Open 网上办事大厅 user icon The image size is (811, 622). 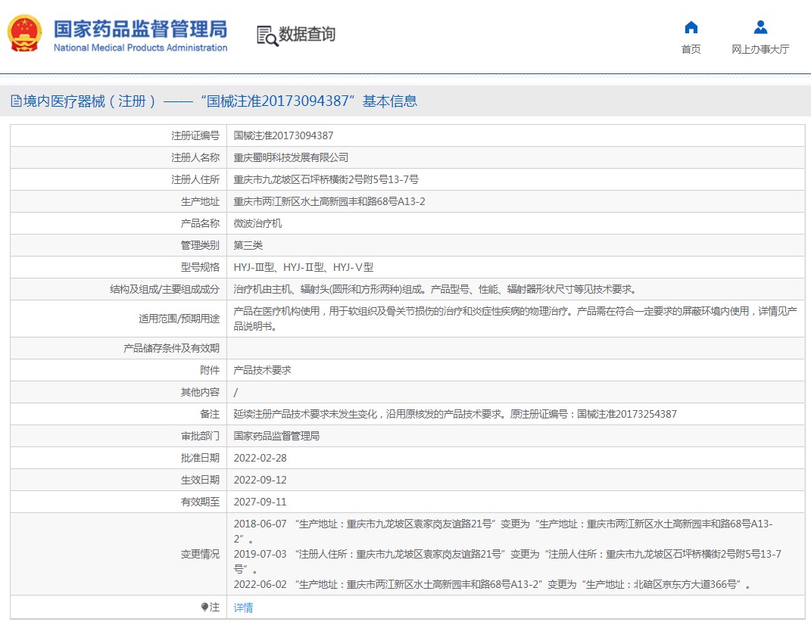(x=760, y=27)
